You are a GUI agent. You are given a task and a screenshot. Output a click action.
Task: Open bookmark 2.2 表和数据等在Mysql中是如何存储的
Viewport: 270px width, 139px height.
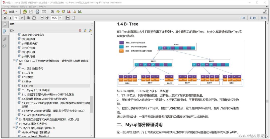(x=44, y=99)
